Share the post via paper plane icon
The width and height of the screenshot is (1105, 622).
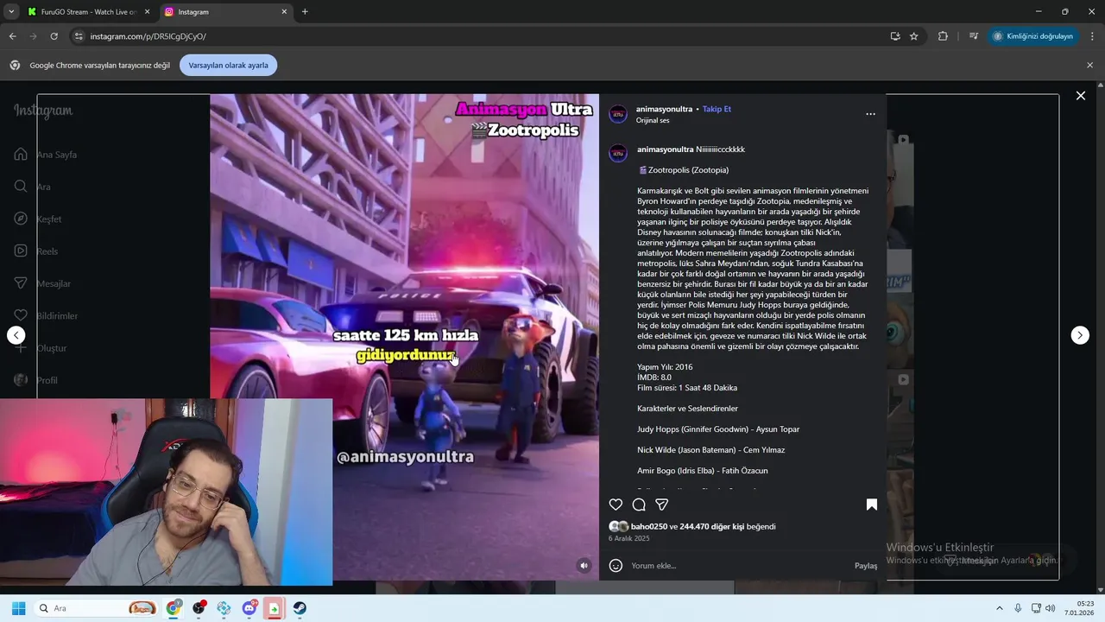[662, 505]
